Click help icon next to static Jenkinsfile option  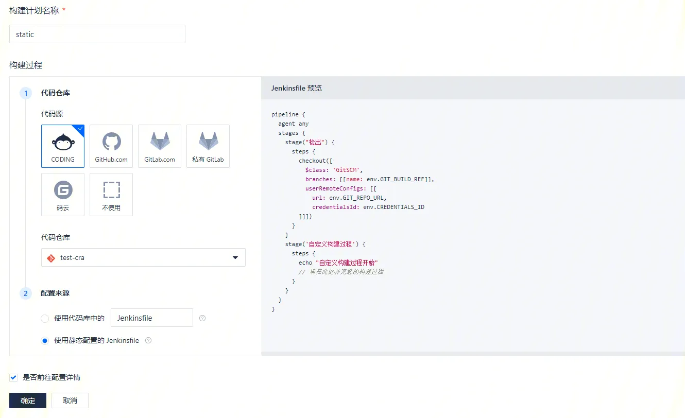(148, 340)
